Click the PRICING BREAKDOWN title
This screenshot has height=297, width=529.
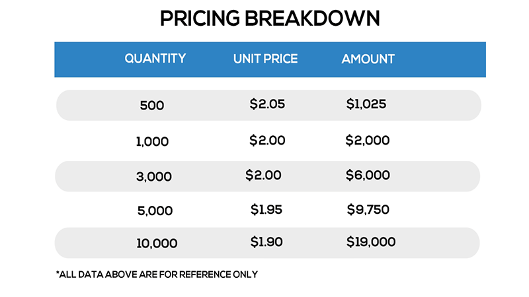point(270,18)
